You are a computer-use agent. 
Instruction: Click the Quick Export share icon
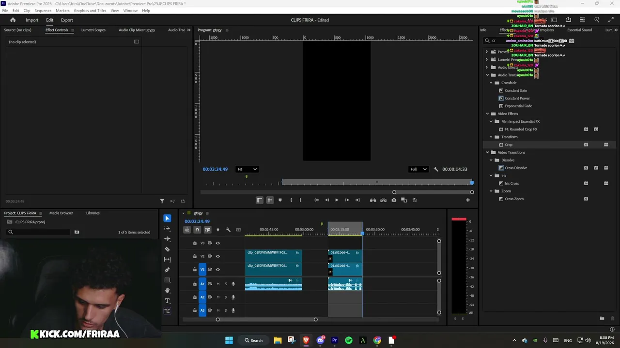point(568,20)
